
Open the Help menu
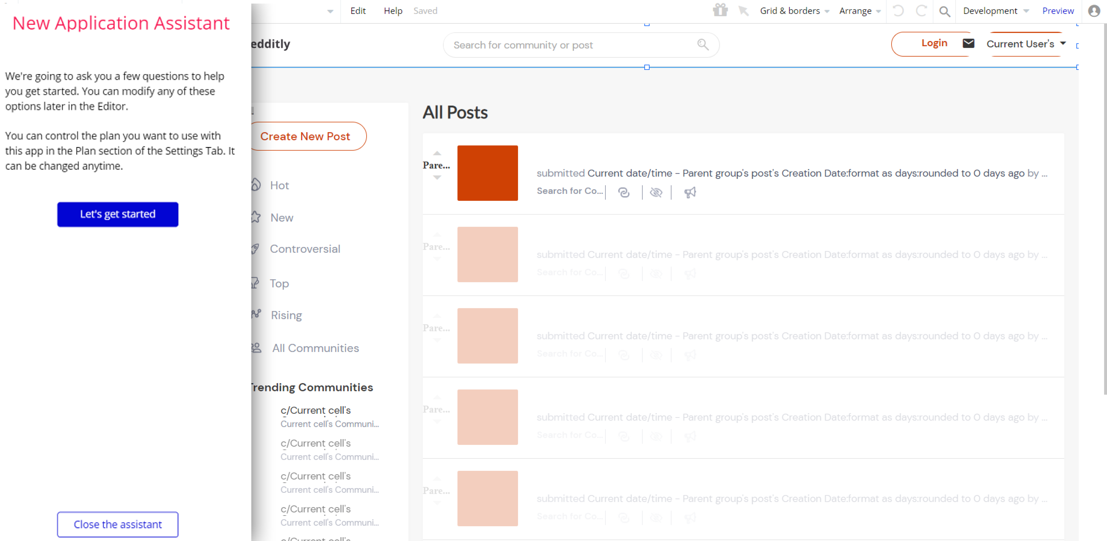(x=392, y=11)
